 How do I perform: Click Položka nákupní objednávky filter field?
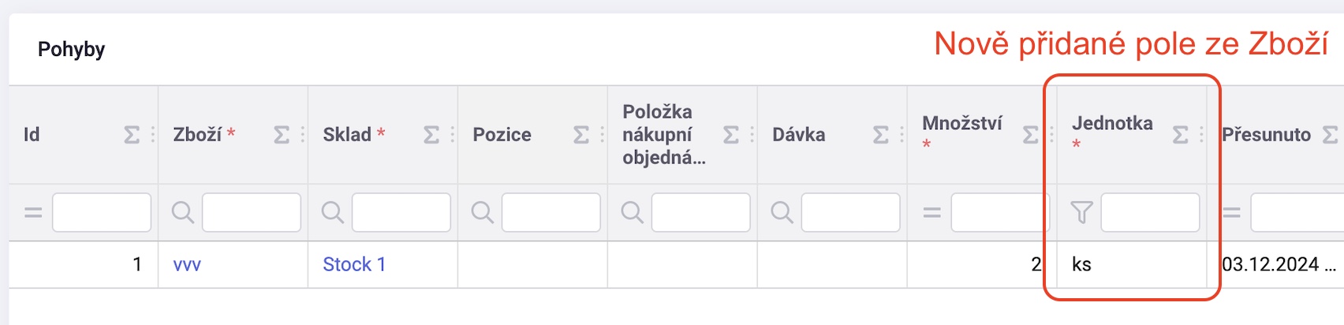(701, 212)
